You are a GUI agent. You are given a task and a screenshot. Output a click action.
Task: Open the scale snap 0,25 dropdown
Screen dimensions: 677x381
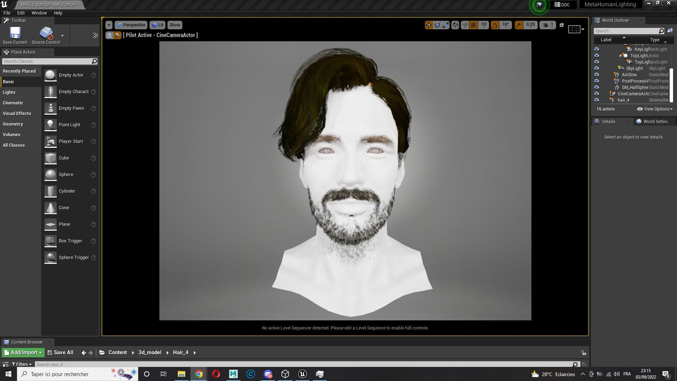tap(531, 25)
